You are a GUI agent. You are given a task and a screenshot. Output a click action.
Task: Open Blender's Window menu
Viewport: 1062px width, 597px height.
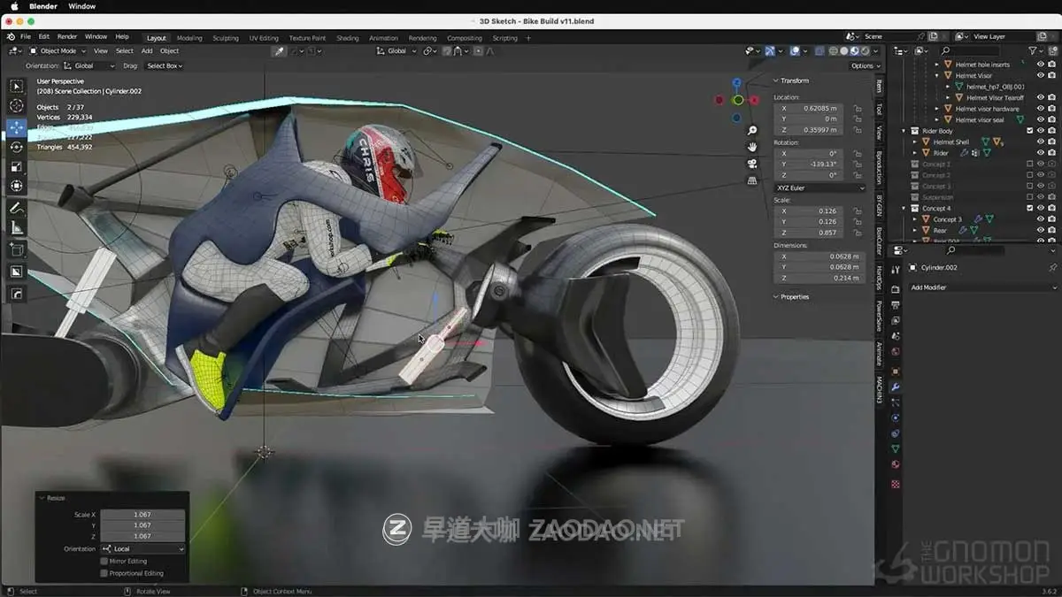click(x=96, y=36)
